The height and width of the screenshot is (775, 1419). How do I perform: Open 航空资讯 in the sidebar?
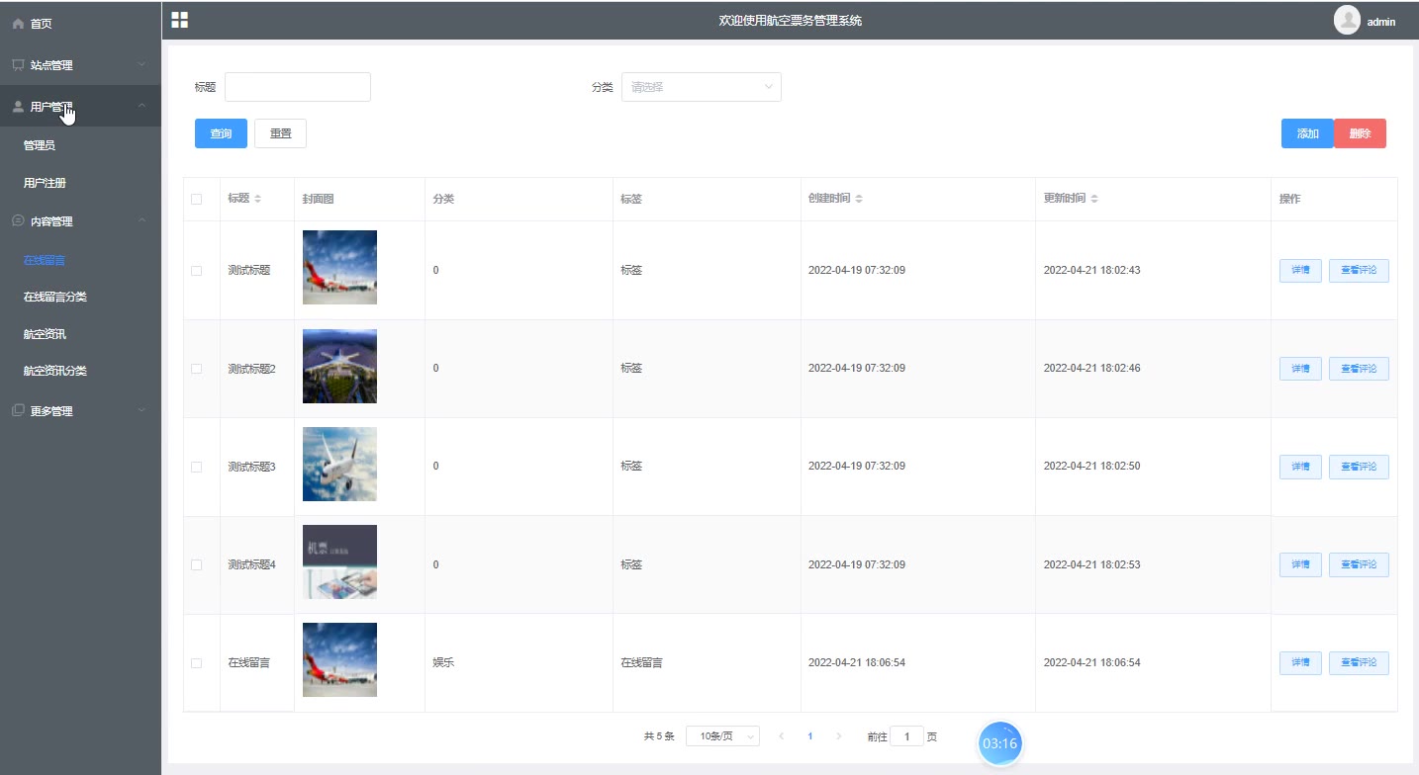point(45,334)
